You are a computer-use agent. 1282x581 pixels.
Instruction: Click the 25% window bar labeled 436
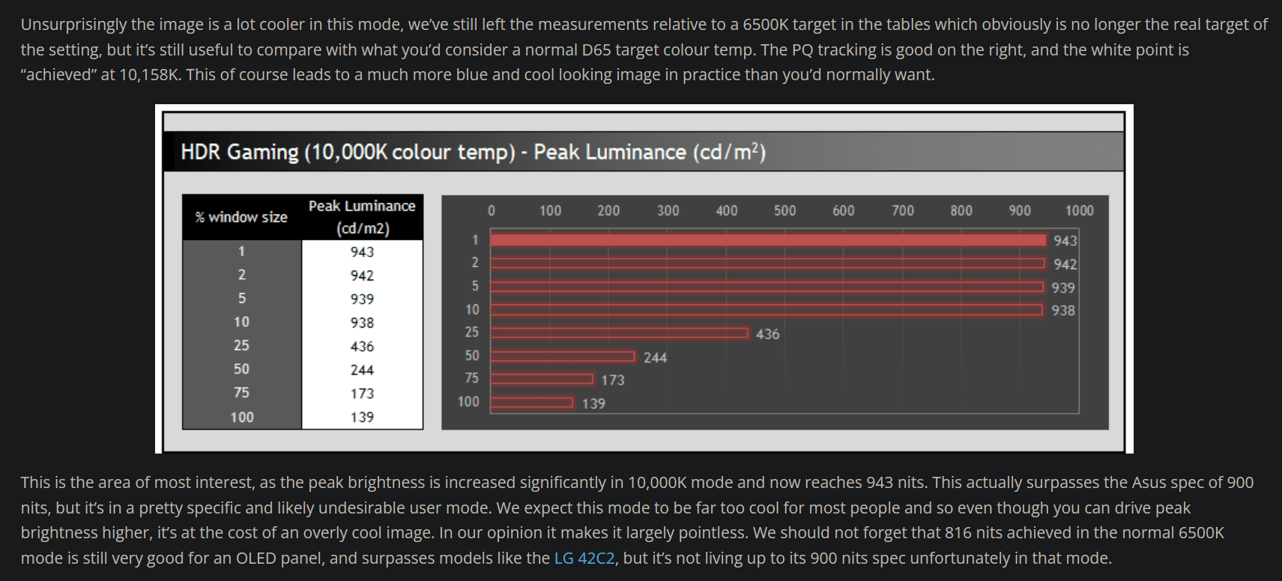pos(619,333)
